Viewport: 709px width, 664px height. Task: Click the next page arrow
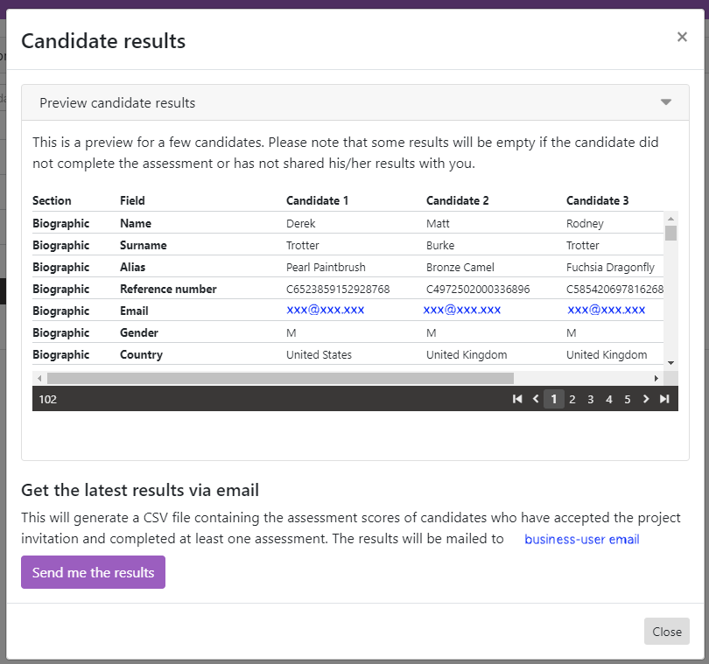pyautogui.click(x=646, y=399)
